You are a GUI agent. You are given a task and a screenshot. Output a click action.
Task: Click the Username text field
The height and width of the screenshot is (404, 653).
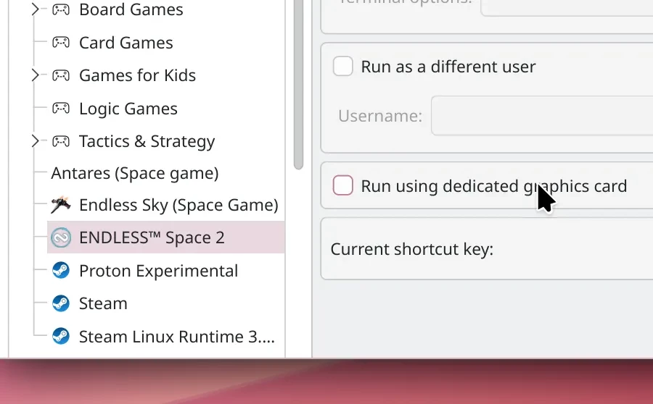541,116
